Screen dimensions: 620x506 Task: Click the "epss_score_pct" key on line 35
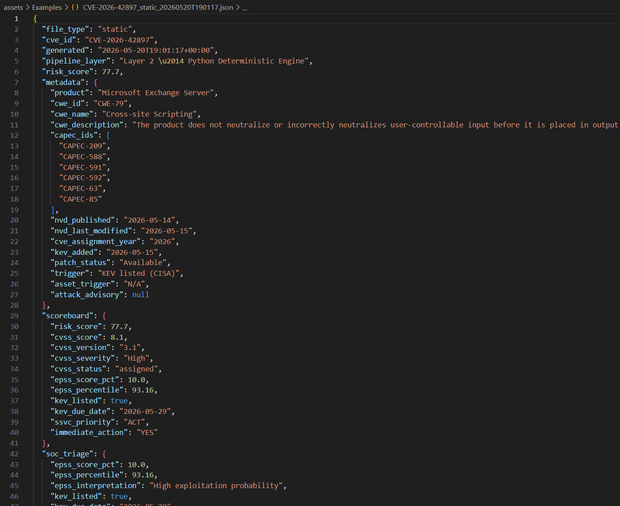point(85,379)
